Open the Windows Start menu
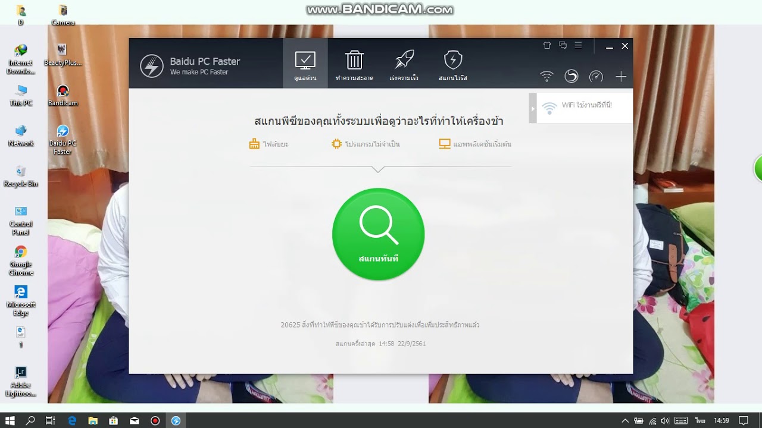Screen dimensions: 762x428 point(10,420)
